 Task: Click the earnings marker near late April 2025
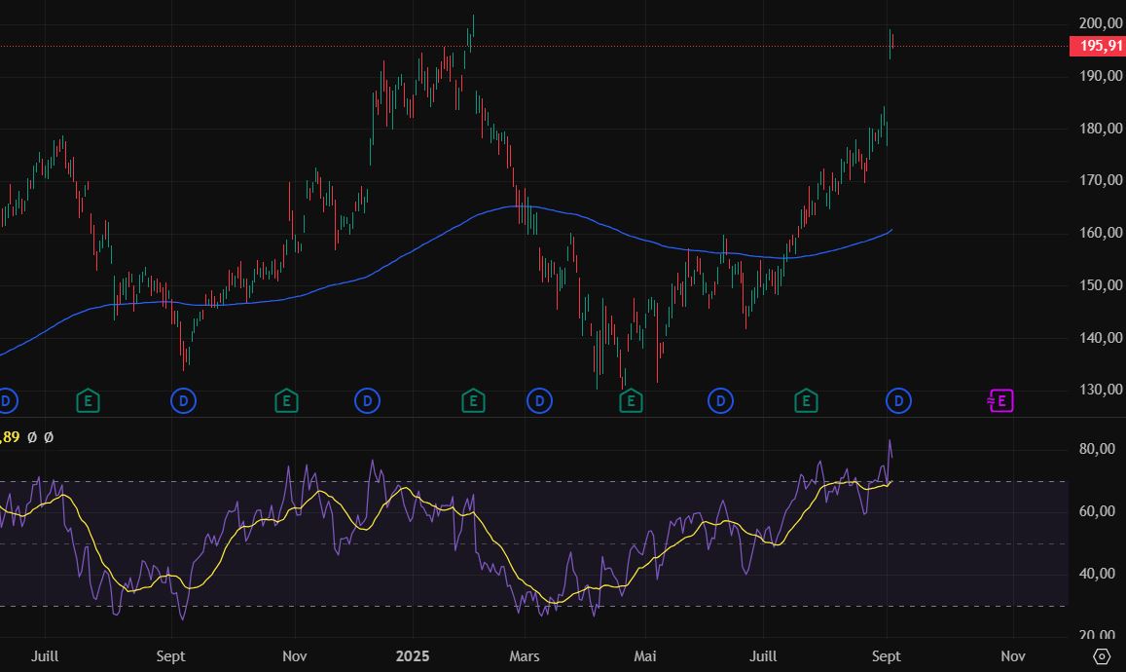(x=631, y=399)
